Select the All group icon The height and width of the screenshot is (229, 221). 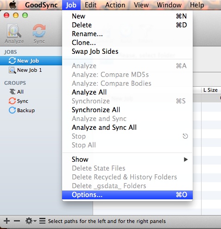click(12, 92)
